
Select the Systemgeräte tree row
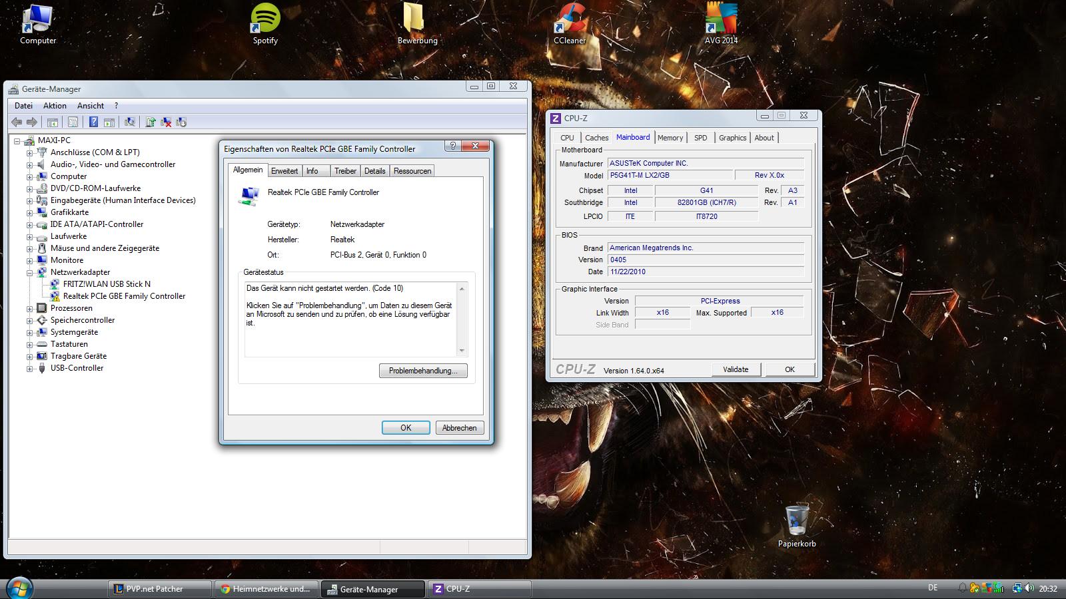point(74,332)
